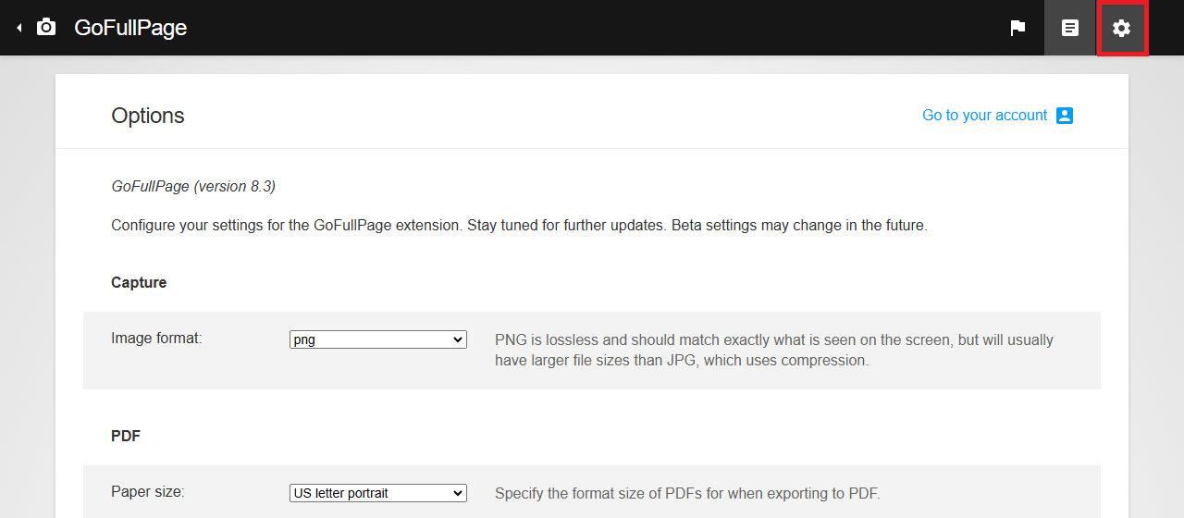Open the captures document icon
The height and width of the screenshot is (518, 1184).
[x=1070, y=28]
